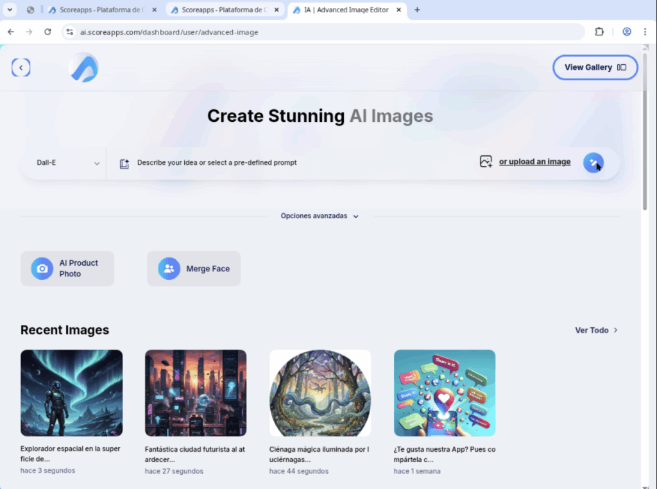Click the Scoreapps logo icon
The image size is (657, 489).
tap(84, 67)
